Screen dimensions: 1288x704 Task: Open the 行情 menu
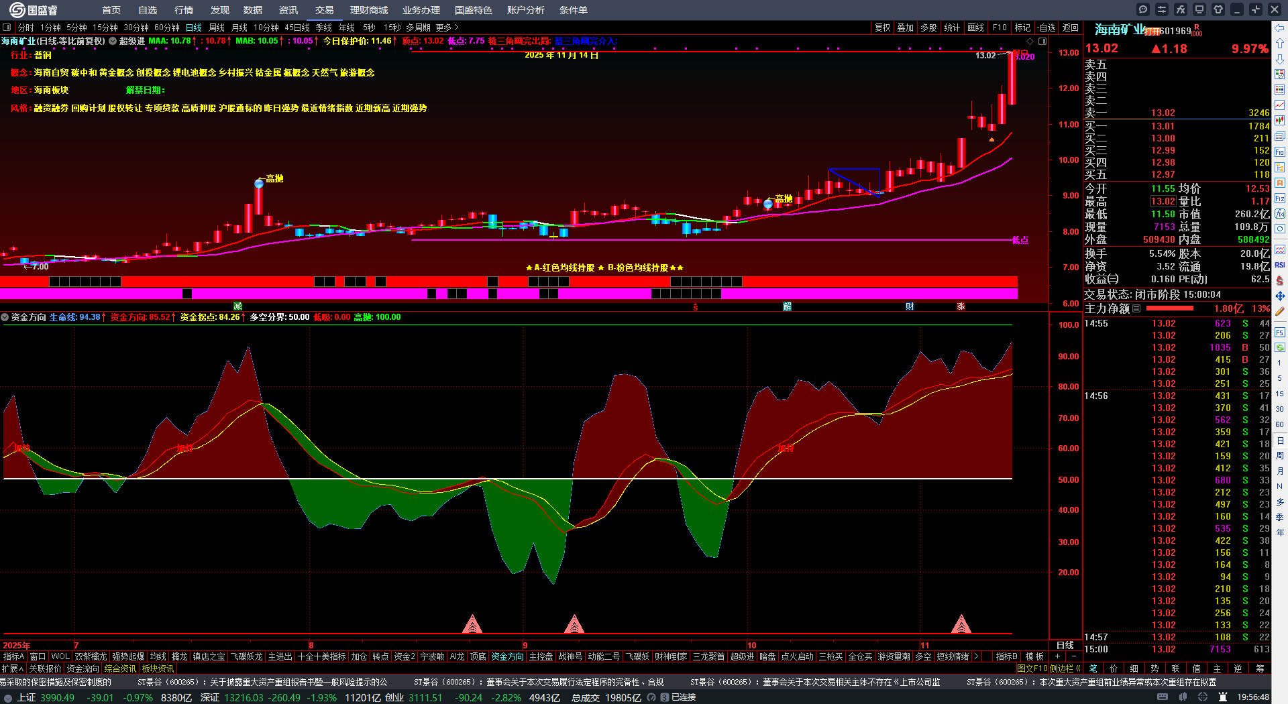pyautogui.click(x=184, y=10)
